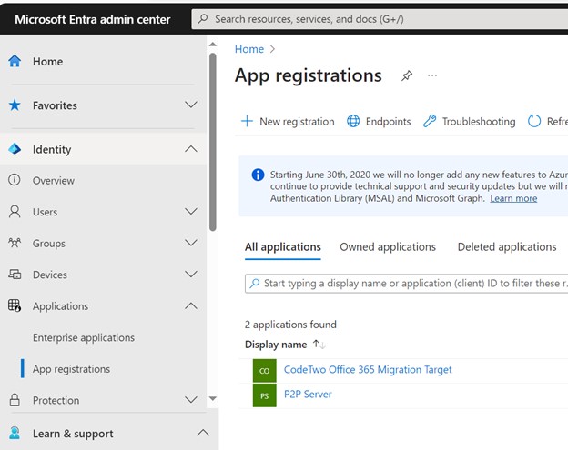Viewport: 568px width, 450px height.
Task: Click the sidebar scrollbar thumb
Action: pos(213,142)
